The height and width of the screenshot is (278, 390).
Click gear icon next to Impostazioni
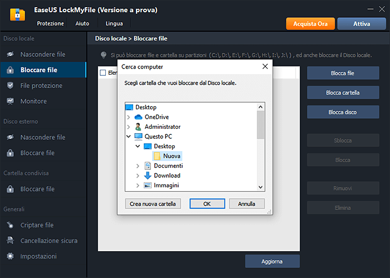10,256
